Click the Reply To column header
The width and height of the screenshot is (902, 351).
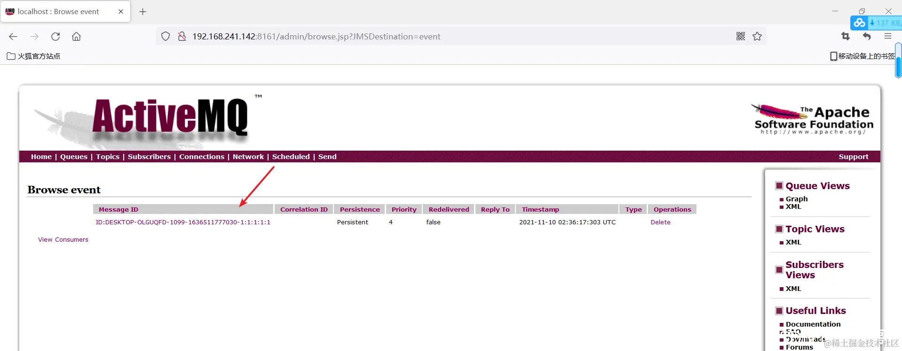coord(495,210)
